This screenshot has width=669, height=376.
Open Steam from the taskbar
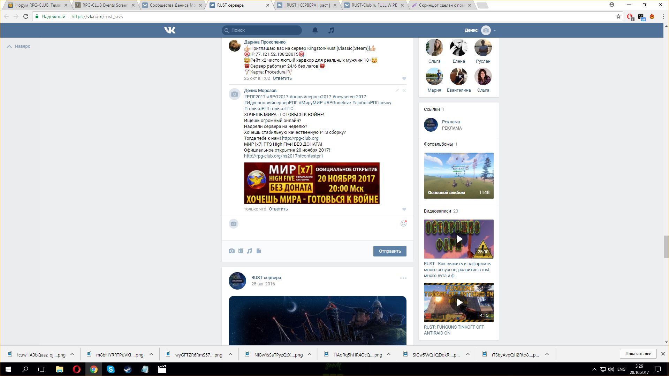click(128, 369)
